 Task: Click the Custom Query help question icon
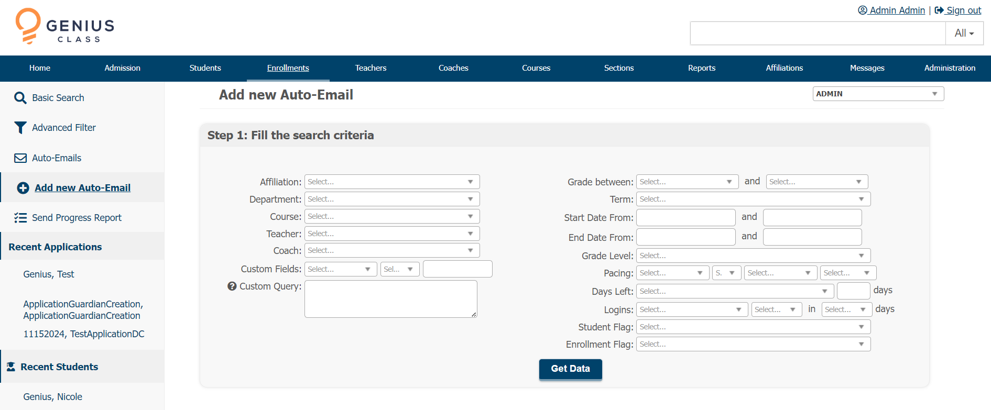click(232, 286)
